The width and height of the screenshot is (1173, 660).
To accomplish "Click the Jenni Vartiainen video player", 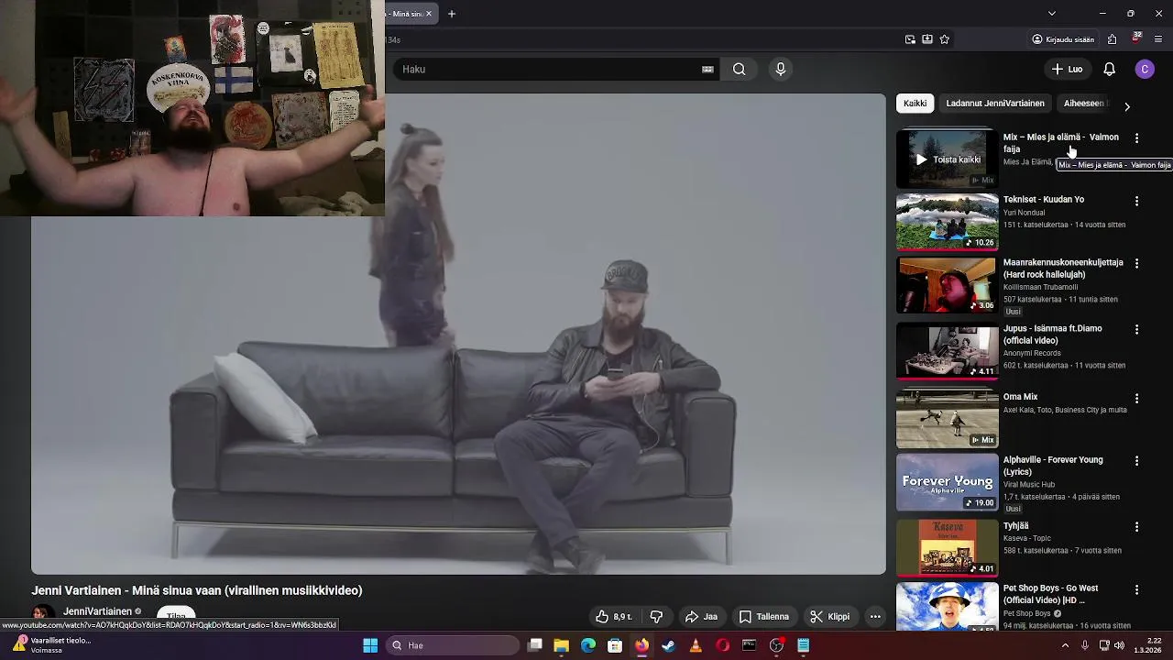I will [x=458, y=334].
